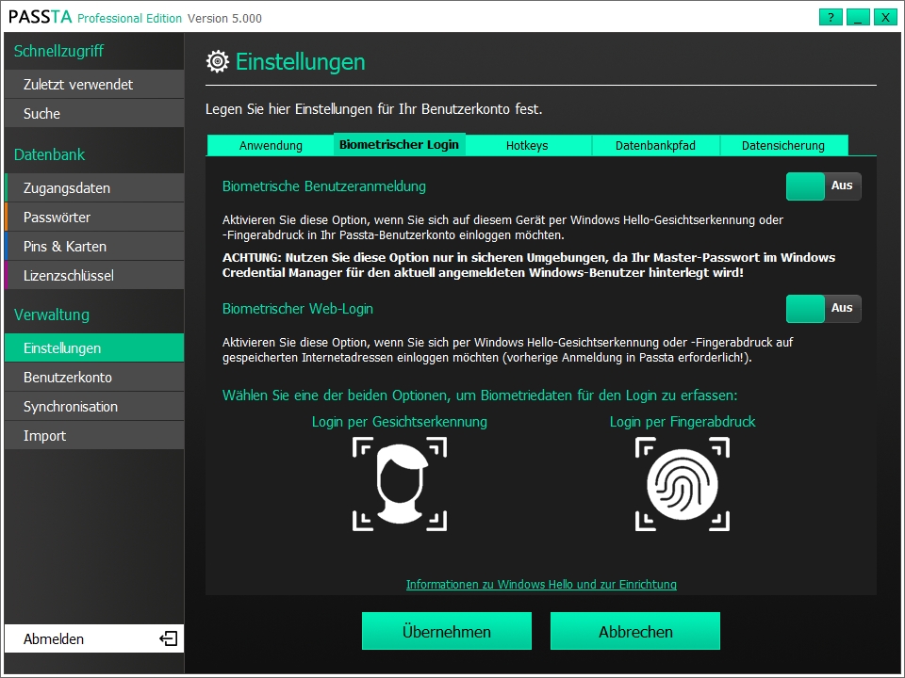Screen dimensions: 905x678
Task: Open Pins & Karten section
Action: tap(94, 246)
